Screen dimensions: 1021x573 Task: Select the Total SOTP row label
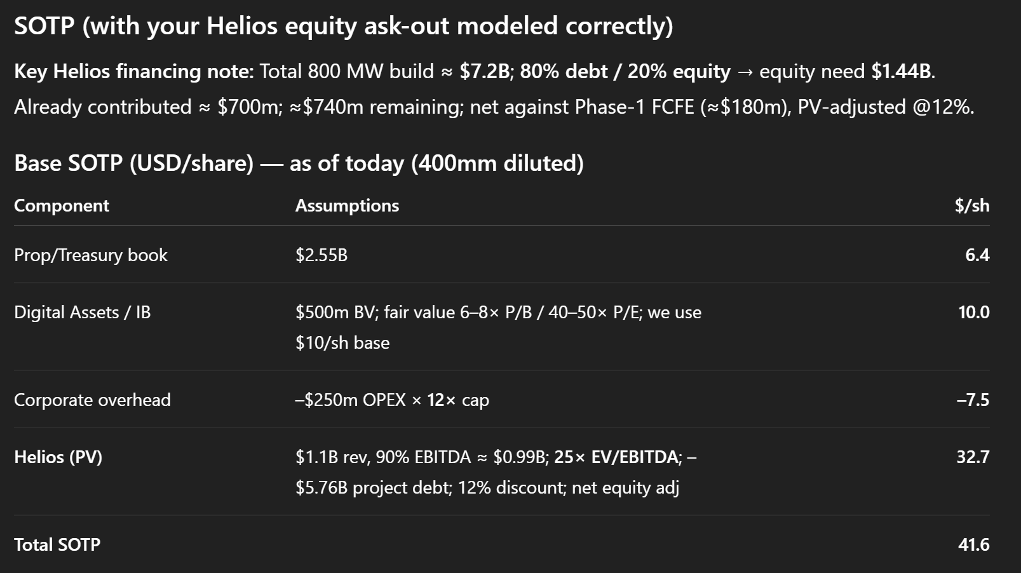[x=57, y=544]
